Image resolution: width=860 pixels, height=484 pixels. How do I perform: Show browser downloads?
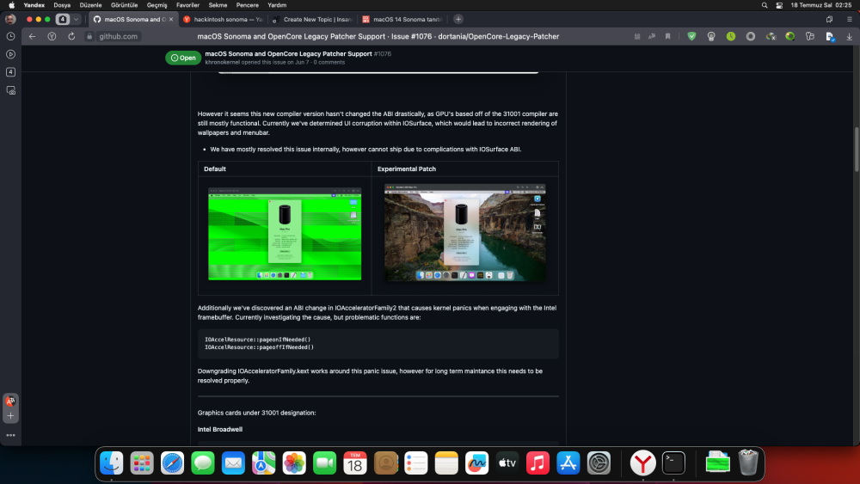coord(849,36)
